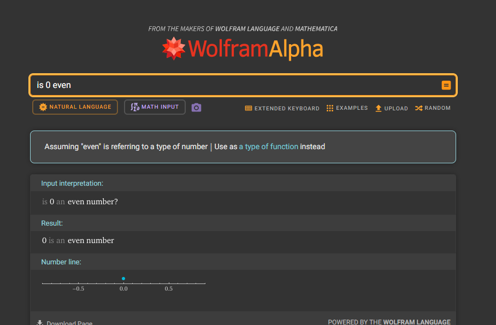Open the Extended Keyboard
This screenshot has width=496, height=325.
click(x=282, y=108)
